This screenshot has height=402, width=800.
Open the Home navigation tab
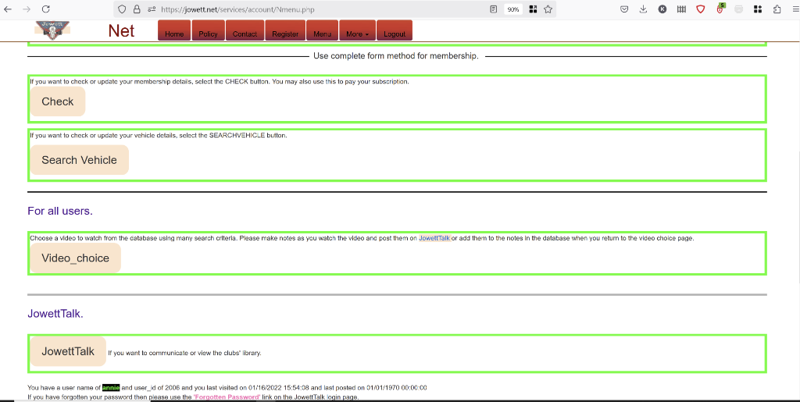point(174,30)
